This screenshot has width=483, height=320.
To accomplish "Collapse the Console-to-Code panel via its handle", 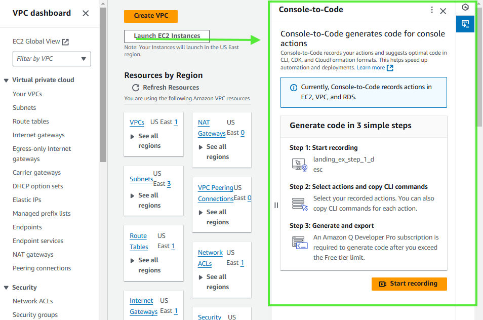I will coord(276,205).
